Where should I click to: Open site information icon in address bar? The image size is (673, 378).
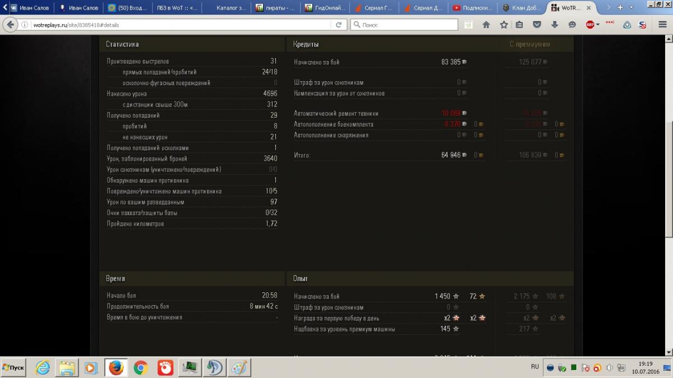(x=25, y=25)
